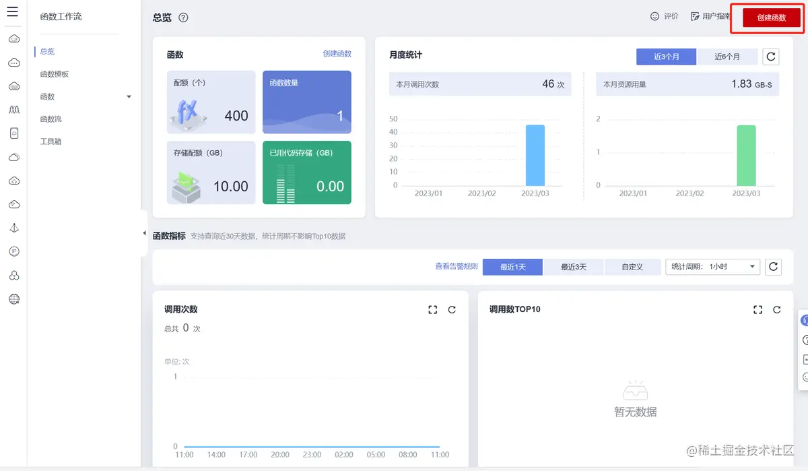The height and width of the screenshot is (471, 808).
Task: Open the 统计周期 dropdown
Action: point(712,267)
